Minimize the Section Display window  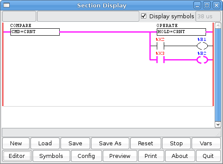point(197,6)
